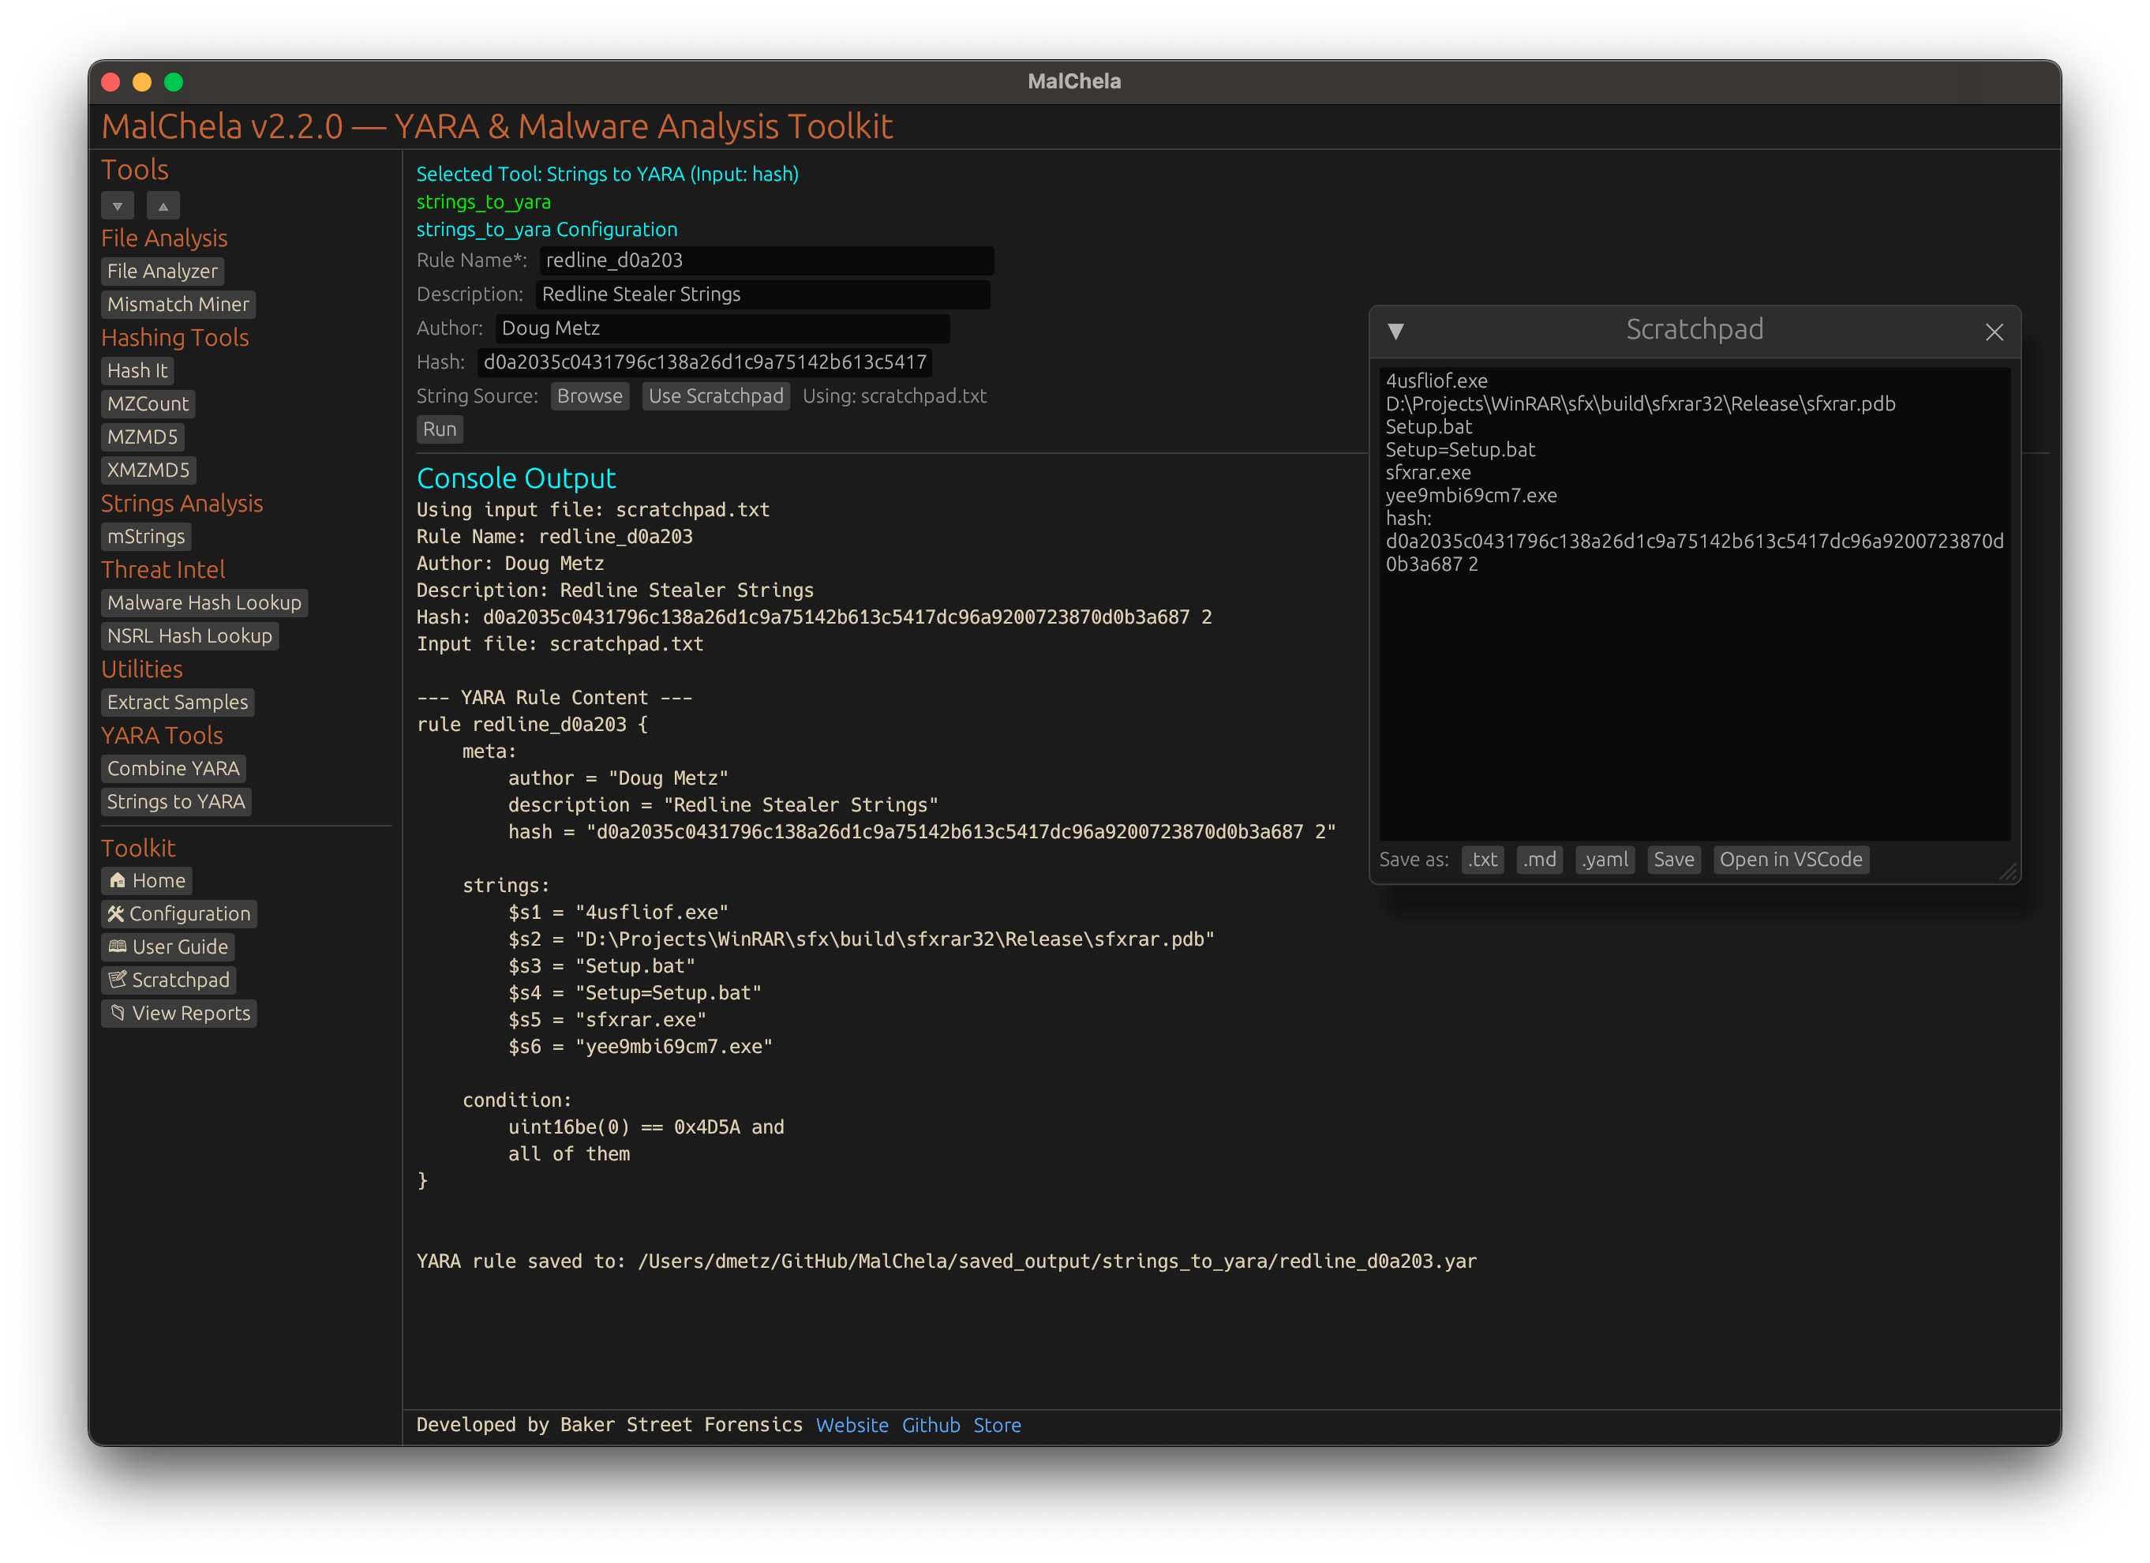The height and width of the screenshot is (1563, 2150).
Task: Click the Scratchpad Save button
Action: click(1674, 860)
